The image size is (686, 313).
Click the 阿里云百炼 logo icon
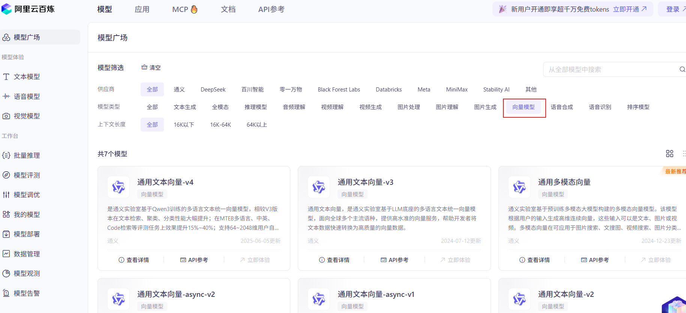click(x=6, y=9)
